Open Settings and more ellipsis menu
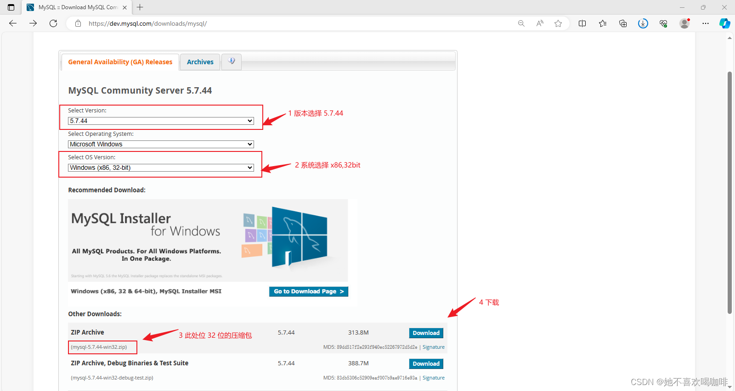This screenshot has width=735, height=391. 706,23
